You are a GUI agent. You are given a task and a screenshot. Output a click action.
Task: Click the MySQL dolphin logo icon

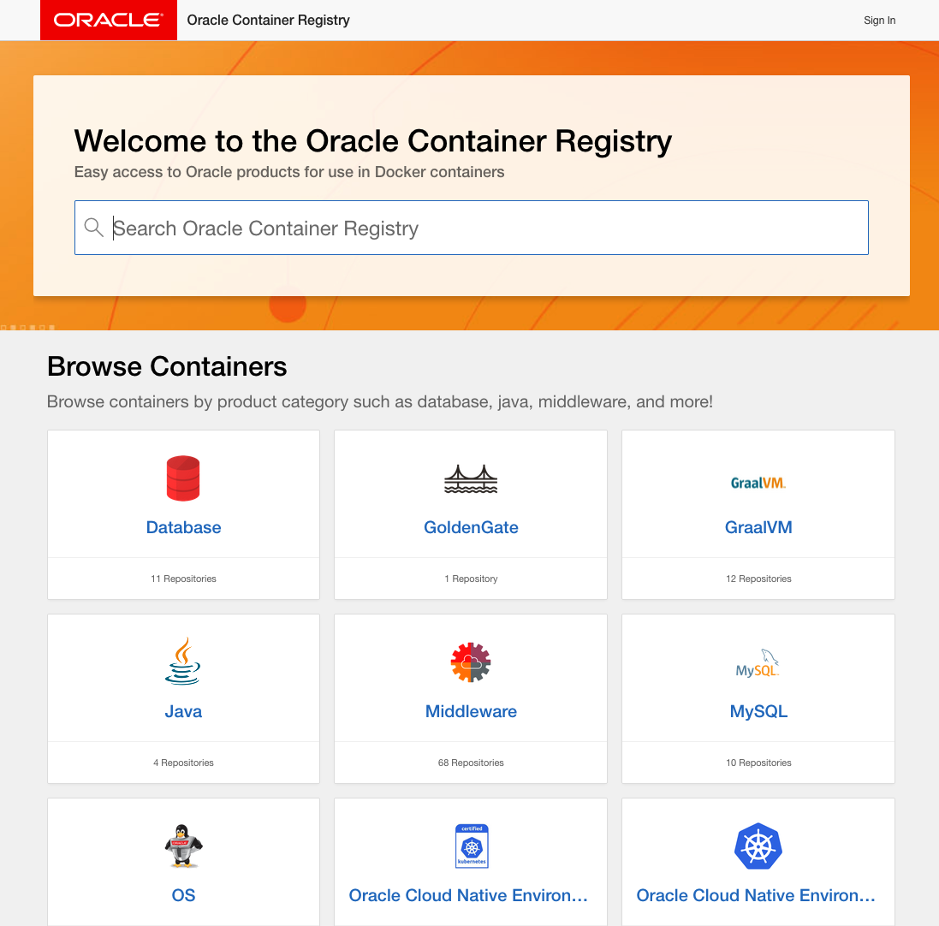coord(758,662)
